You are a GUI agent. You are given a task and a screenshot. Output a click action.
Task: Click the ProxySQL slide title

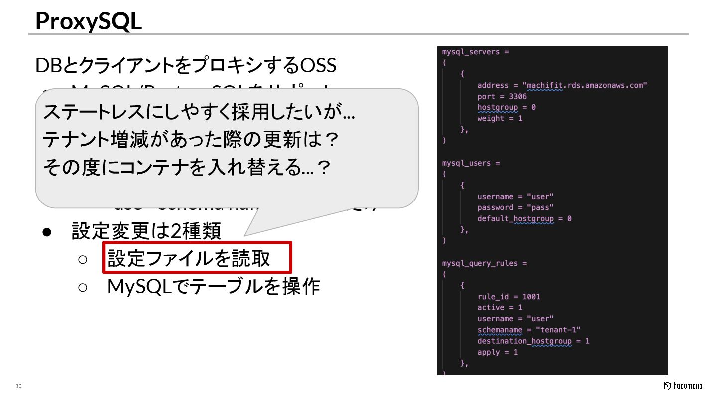(88, 21)
